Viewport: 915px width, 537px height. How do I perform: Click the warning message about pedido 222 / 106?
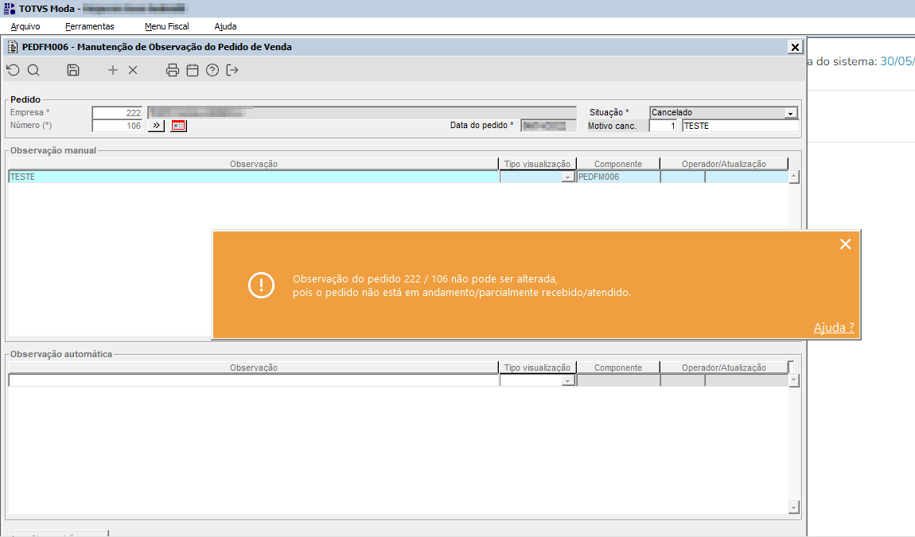[461, 286]
